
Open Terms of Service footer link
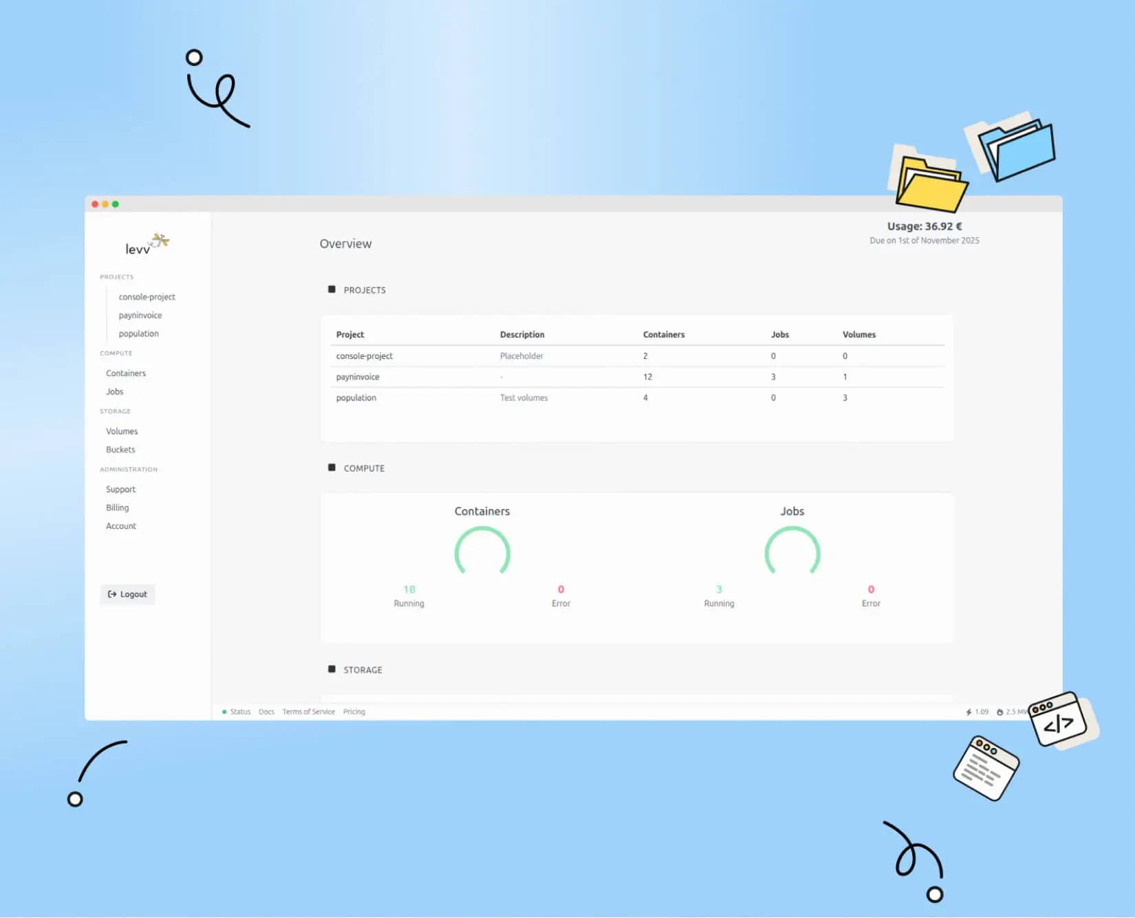308,712
